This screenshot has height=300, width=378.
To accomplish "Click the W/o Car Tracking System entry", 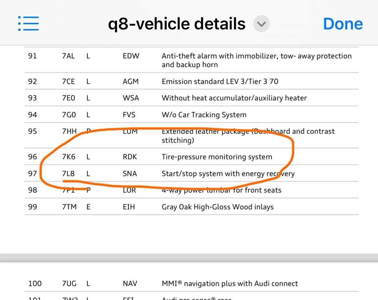I will tap(204, 115).
